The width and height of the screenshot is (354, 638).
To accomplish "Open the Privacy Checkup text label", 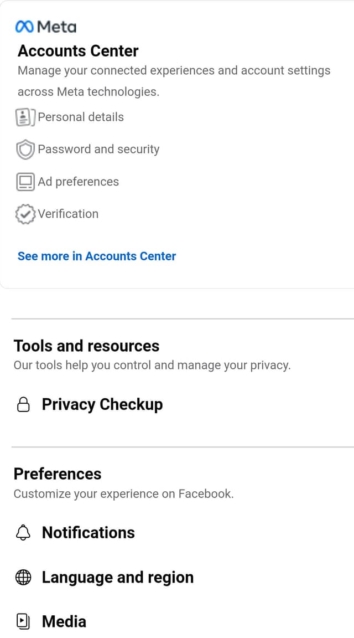I will point(102,405).
